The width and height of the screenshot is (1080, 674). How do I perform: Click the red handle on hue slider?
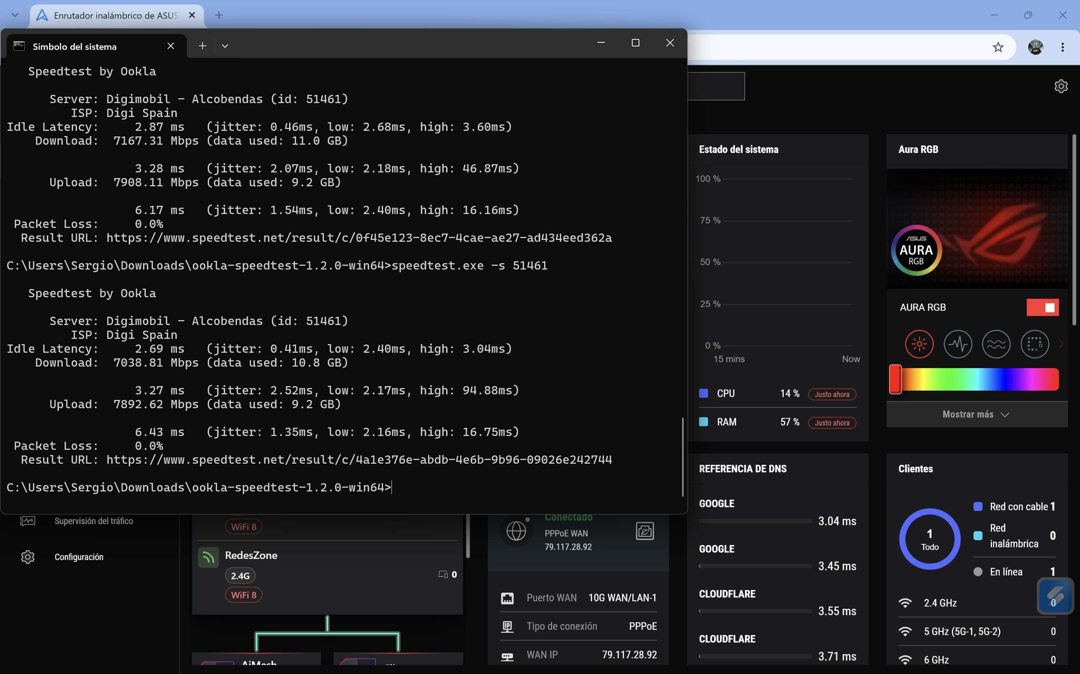pos(895,379)
